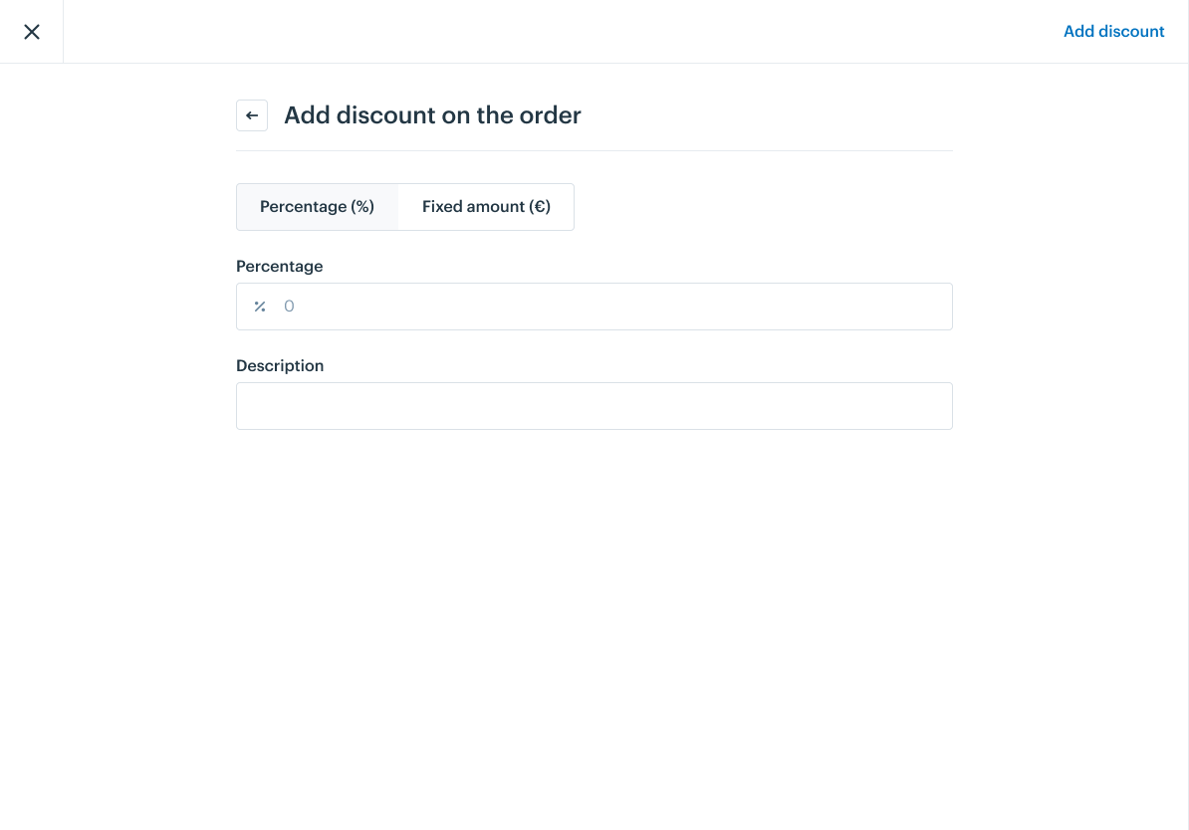
Task: Confirm with the Add discount link
Action: [x=1113, y=31]
